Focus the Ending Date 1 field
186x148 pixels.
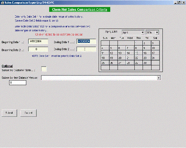pyautogui.click(x=86, y=41)
